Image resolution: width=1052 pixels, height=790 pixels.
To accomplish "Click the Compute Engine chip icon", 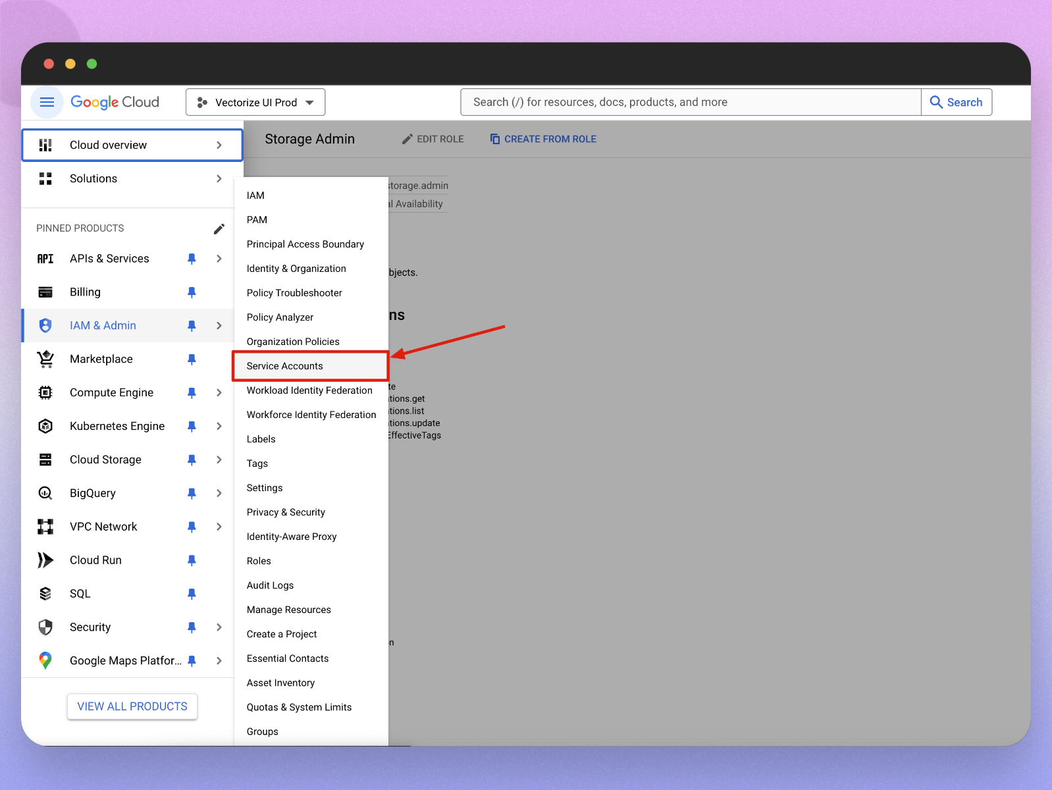I will pos(45,392).
